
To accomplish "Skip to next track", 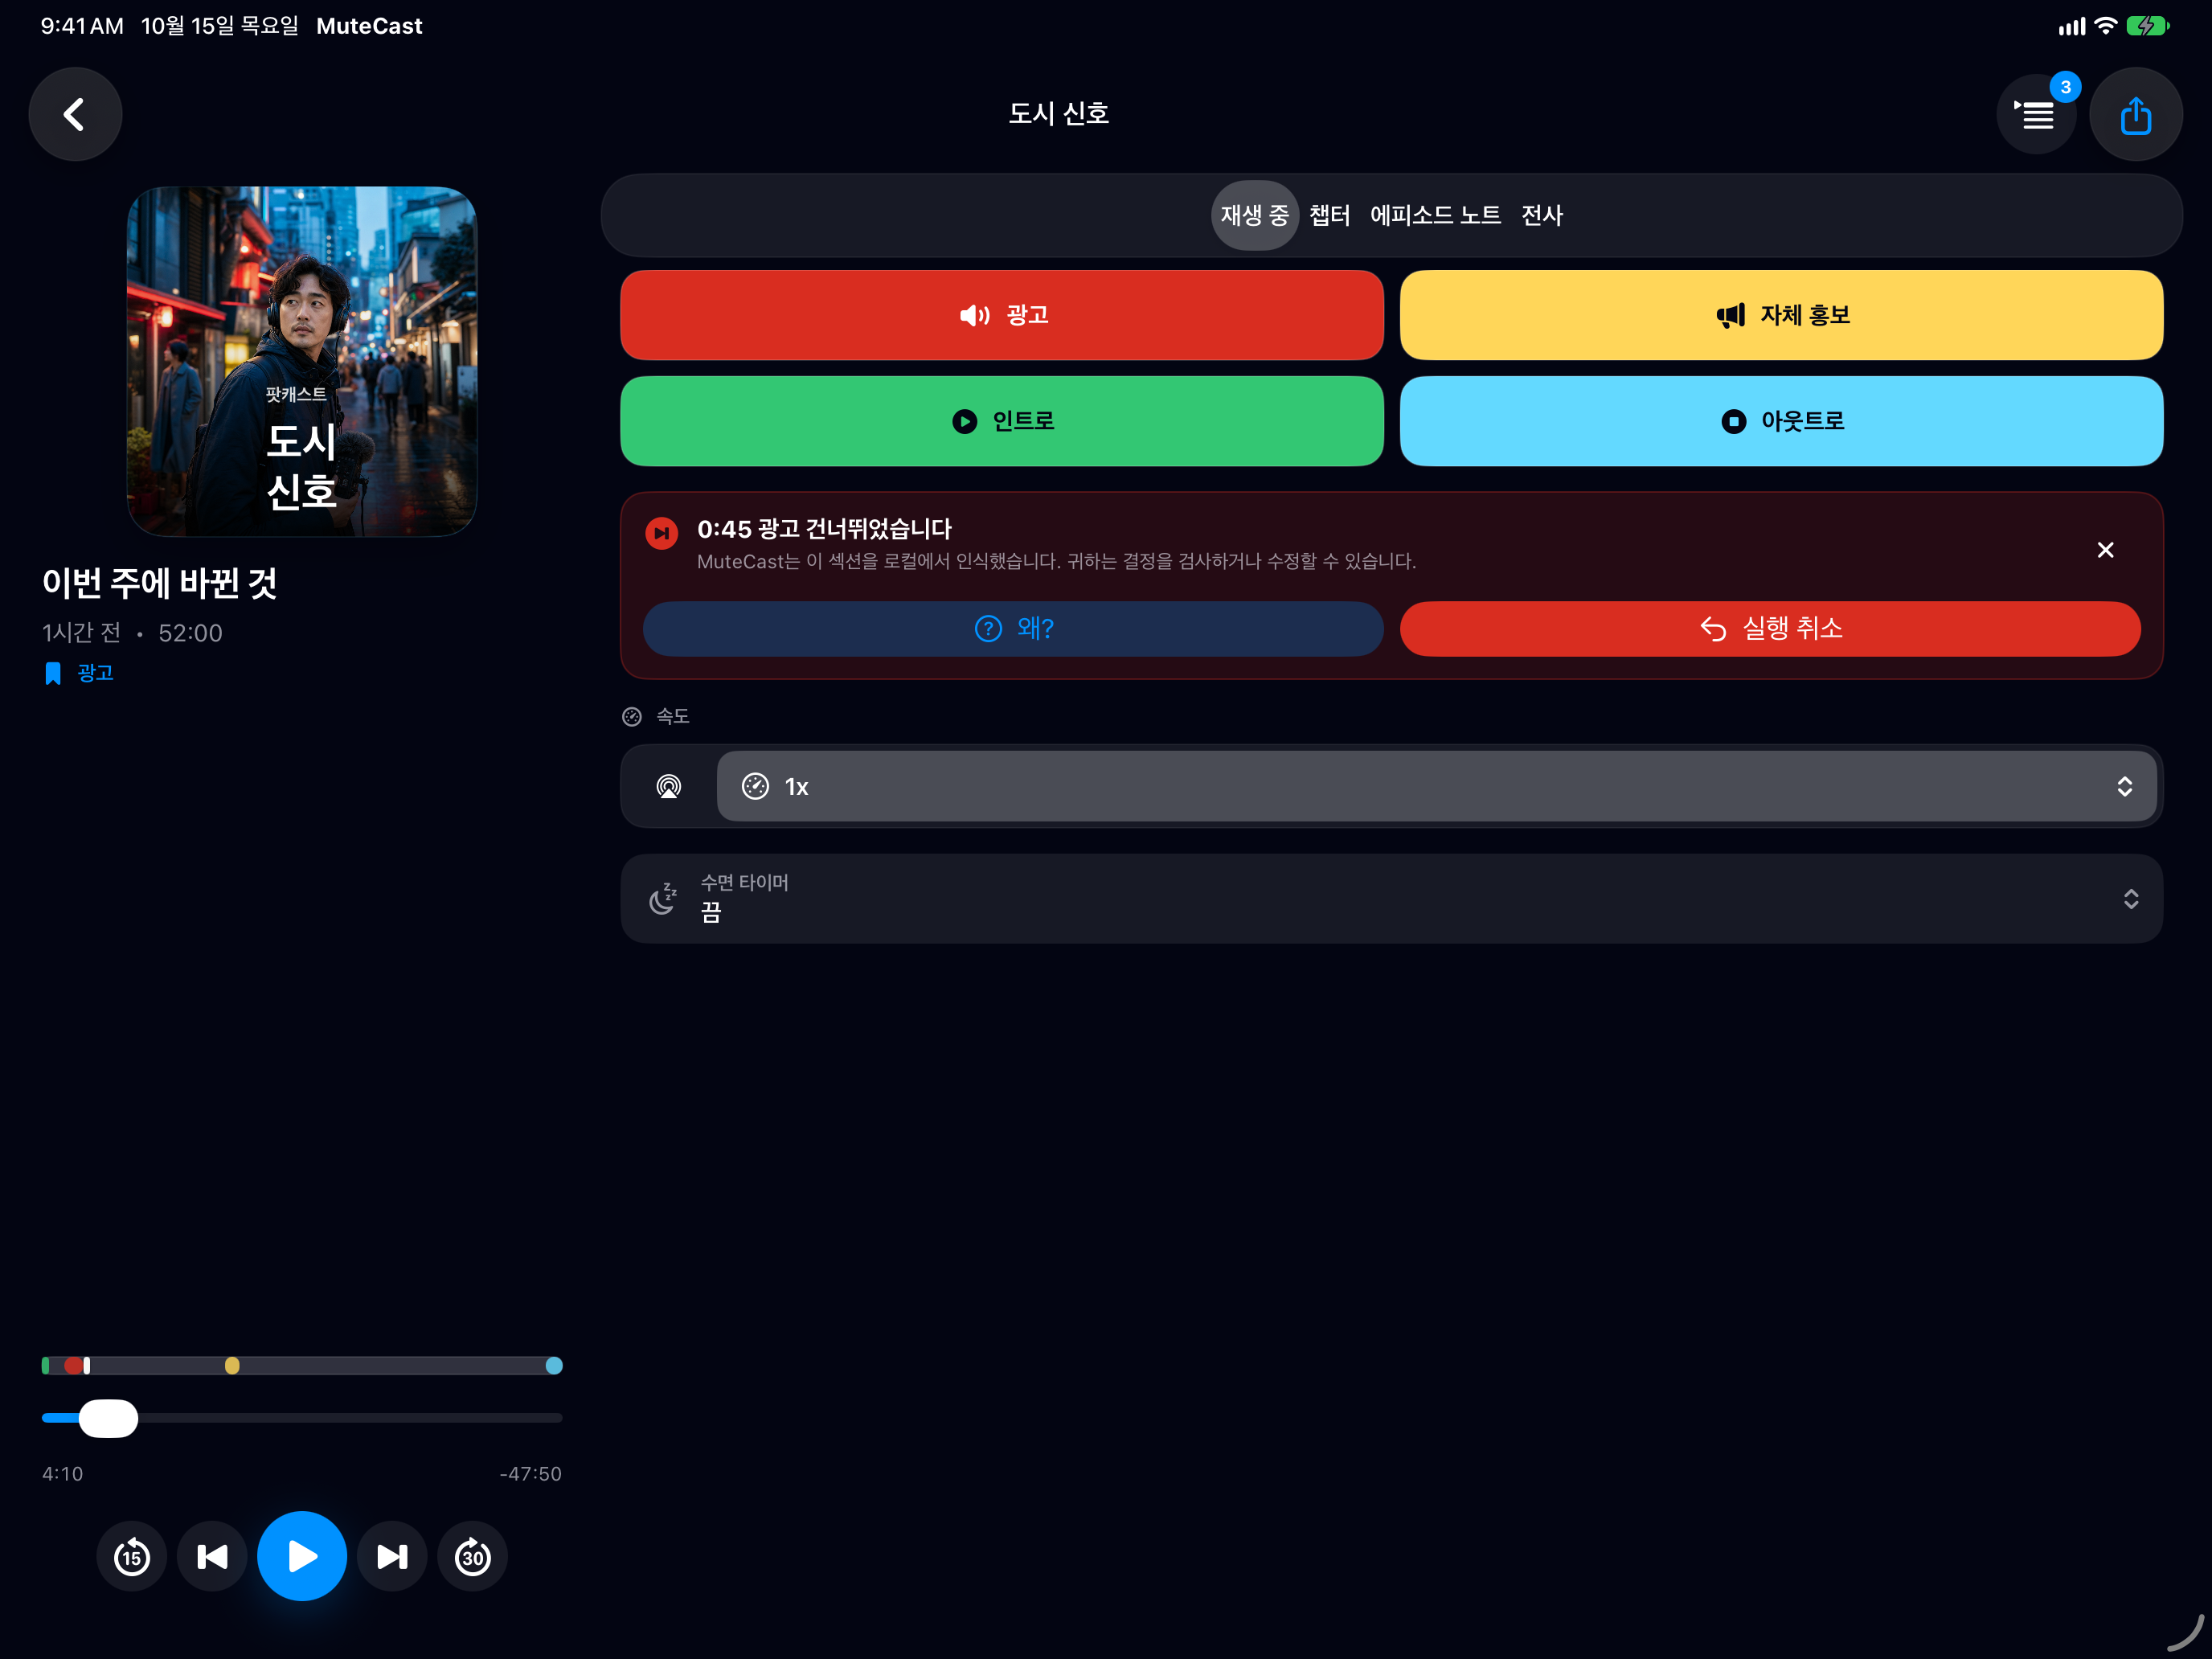I will tap(392, 1556).
